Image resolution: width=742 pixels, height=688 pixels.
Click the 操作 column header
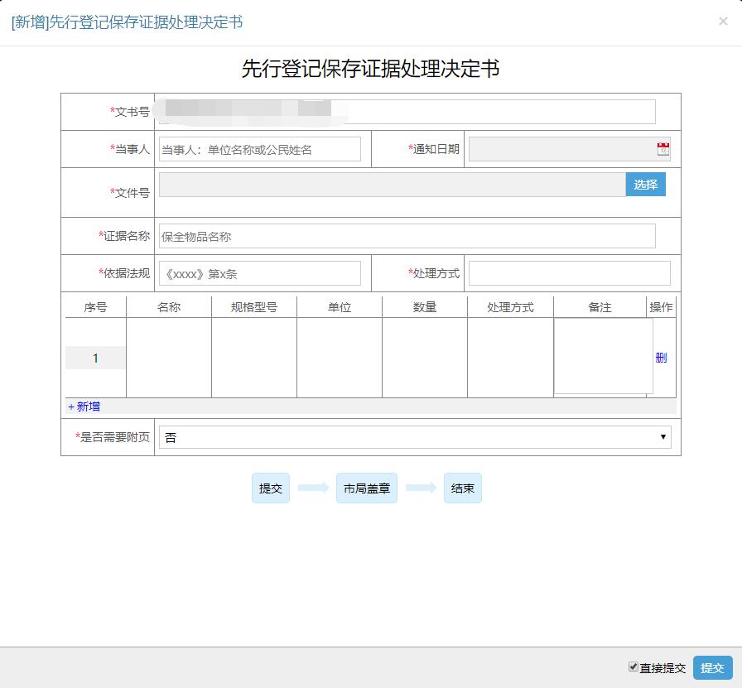[661, 307]
